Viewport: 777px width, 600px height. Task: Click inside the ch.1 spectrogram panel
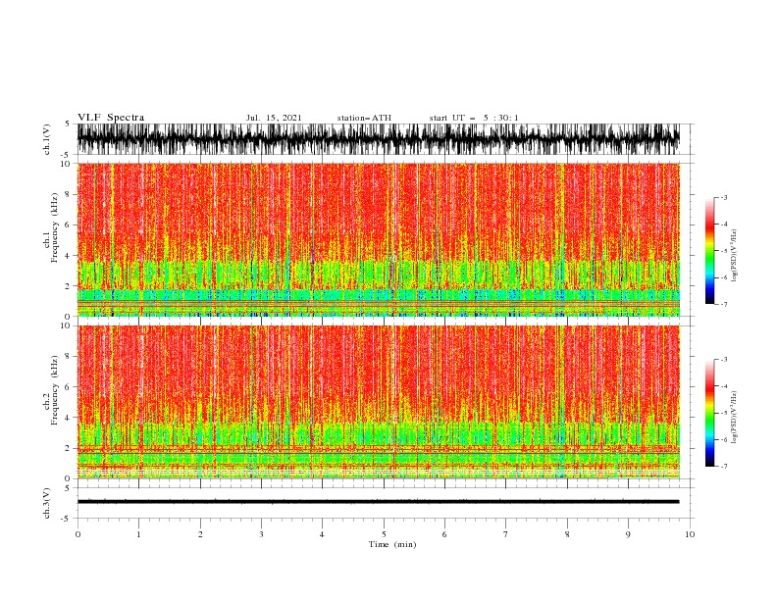click(378, 239)
